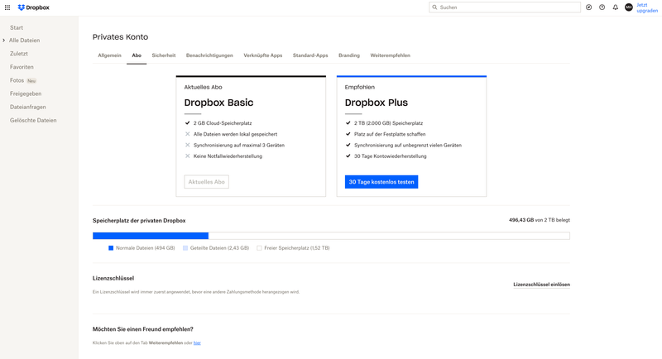662x359 pixels.
Task: Click Möchten Sie einen Freund empfehlen? heading
Action: [x=142, y=329]
